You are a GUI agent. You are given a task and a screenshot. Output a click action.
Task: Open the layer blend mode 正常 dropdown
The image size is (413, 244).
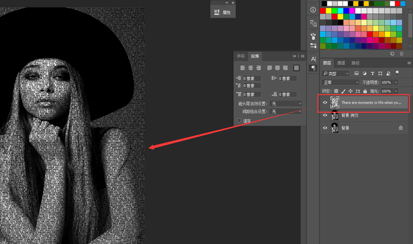point(340,82)
